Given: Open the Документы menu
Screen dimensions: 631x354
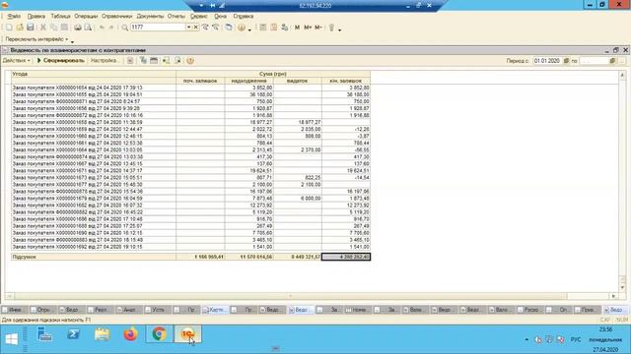Looking at the screenshot, I should (x=150, y=16).
